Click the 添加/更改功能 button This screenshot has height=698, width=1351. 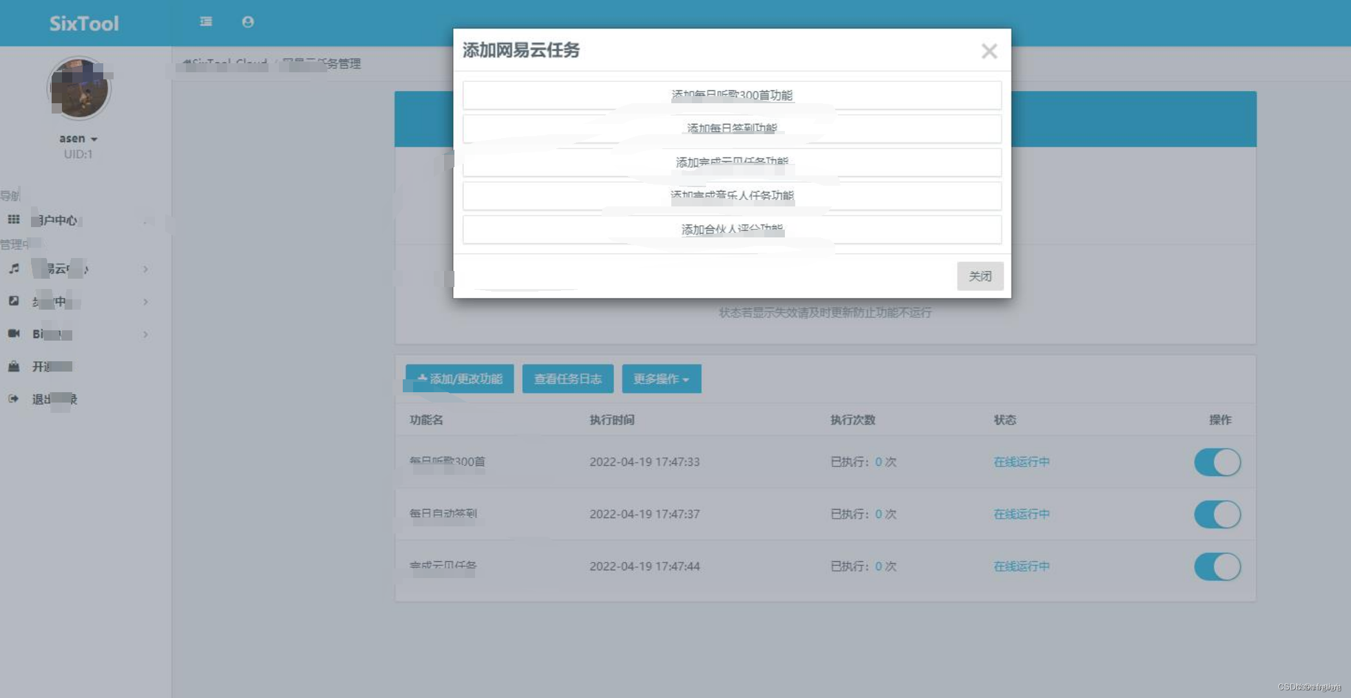[460, 379]
